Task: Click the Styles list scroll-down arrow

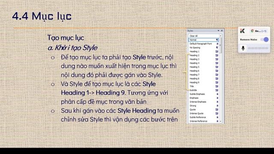Action: pos(220,121)
